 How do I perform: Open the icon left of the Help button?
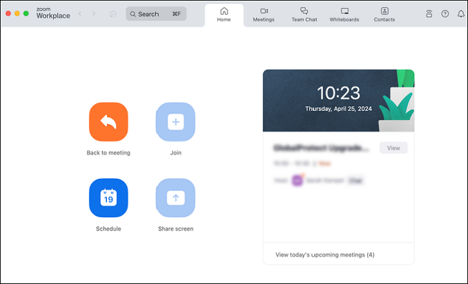pyautogui.click(x=429, y=13)
